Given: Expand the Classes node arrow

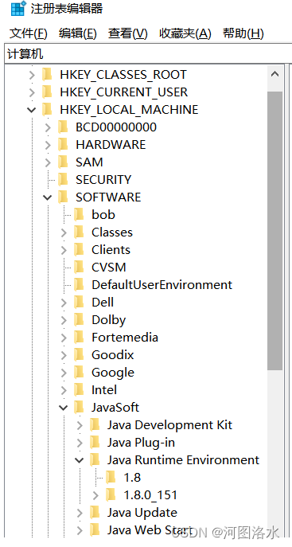Looking at the screenshot, I should click(64, 232).
